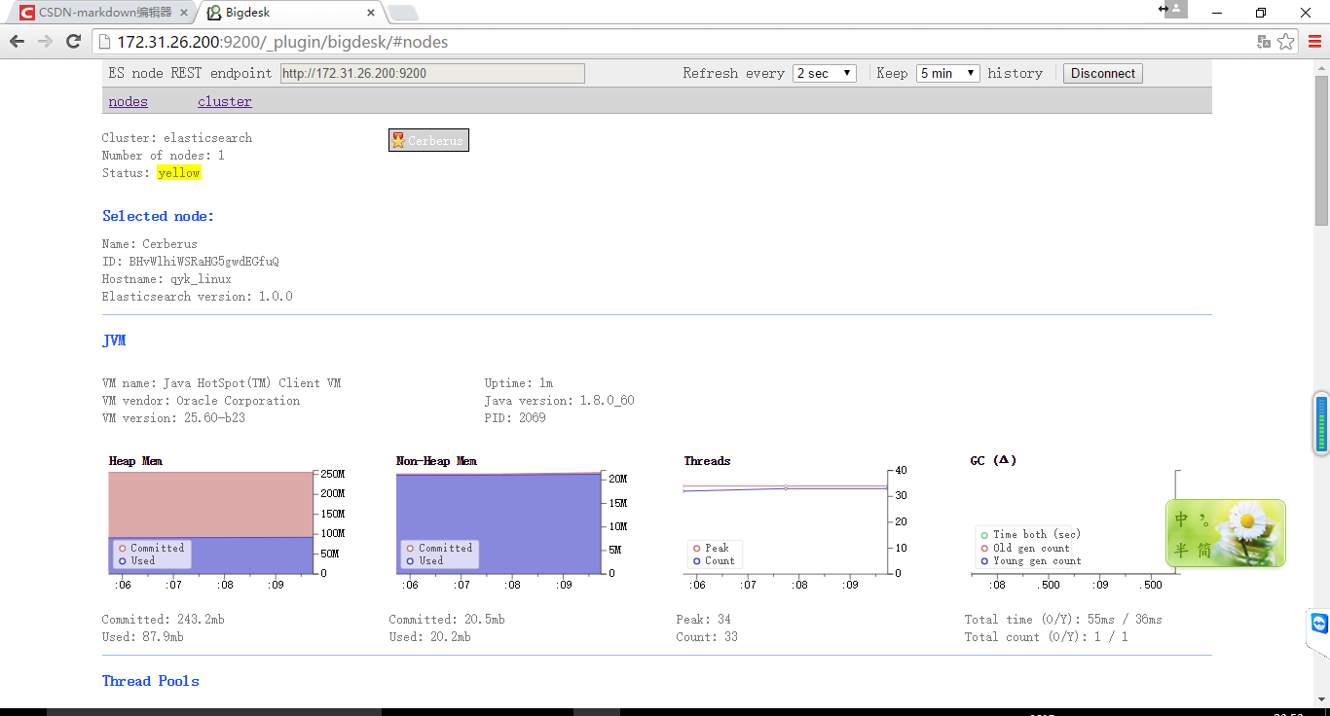Click VM vendor: Oracle Corporation text
The width and height of the screenshot is (1330, 716).
pos(201,401)
